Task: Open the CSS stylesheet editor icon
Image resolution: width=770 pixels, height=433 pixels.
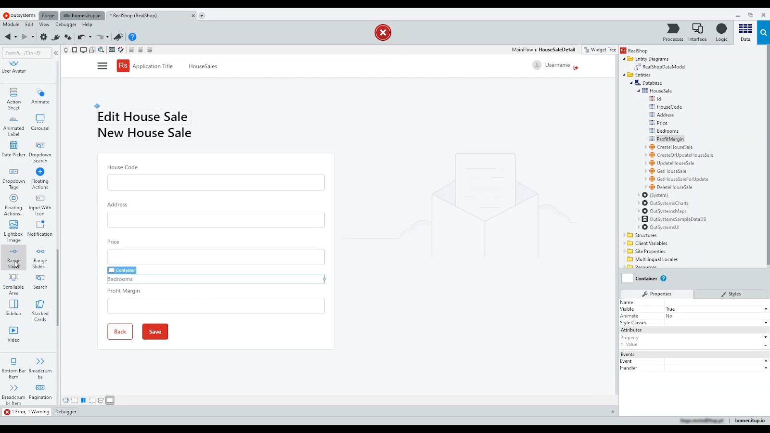Action: 112,50
